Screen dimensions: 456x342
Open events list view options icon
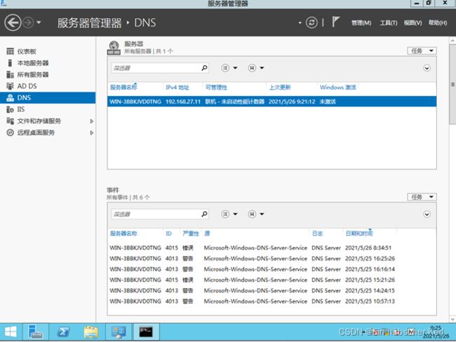pyautogui.click(x=225, y=214)
